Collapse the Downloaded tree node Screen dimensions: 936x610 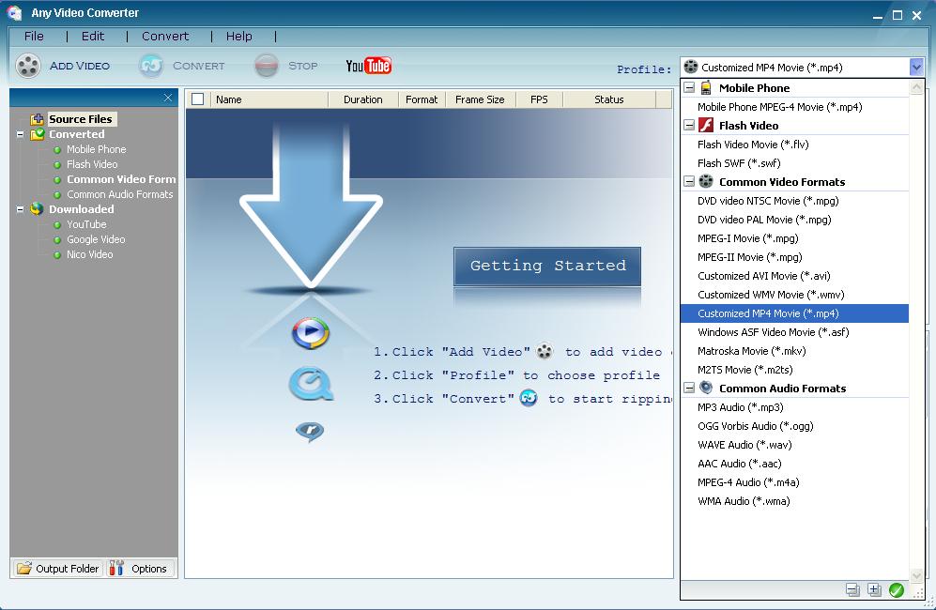(x=21, y=209)
